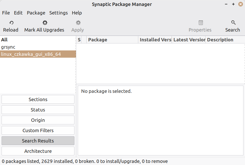Show the Origin filter view
245x165 pixels.
click(38, 120)
